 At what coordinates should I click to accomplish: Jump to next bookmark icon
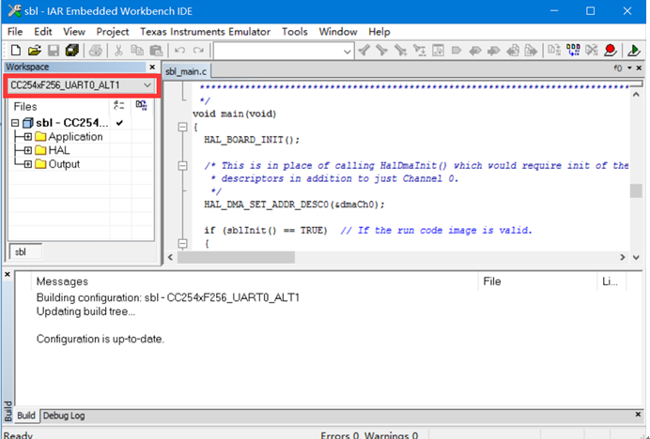(x=493, y=51)
